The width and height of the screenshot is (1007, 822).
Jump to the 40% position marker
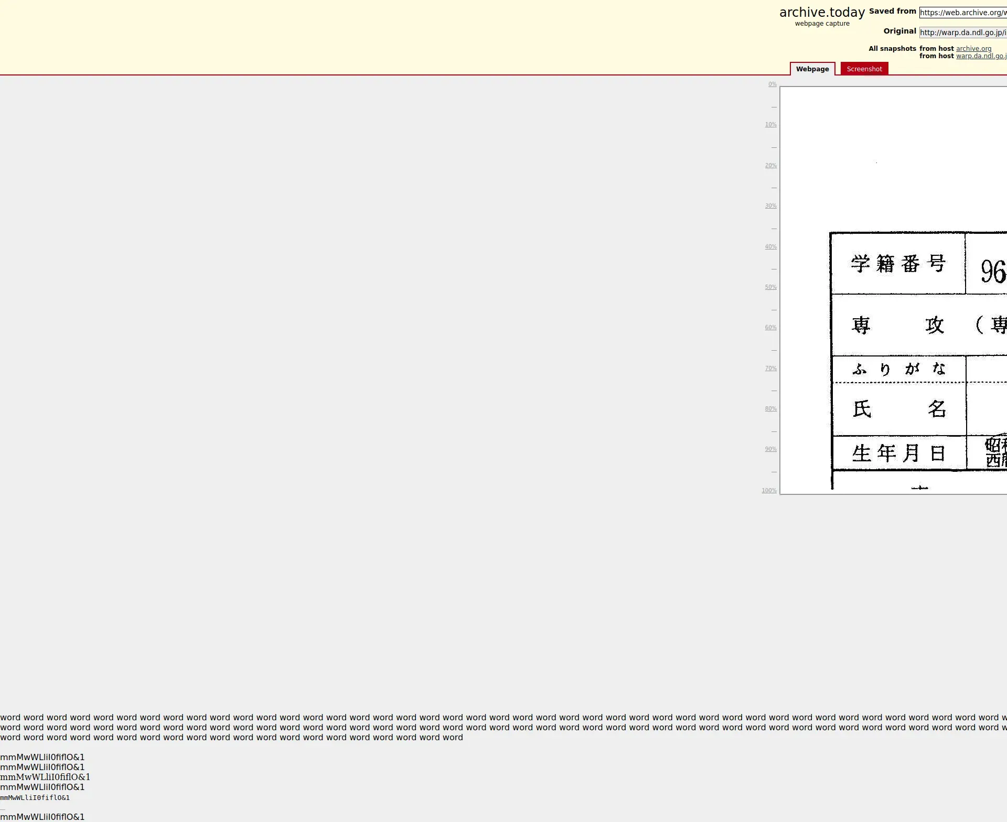click(x=770, y=247)
